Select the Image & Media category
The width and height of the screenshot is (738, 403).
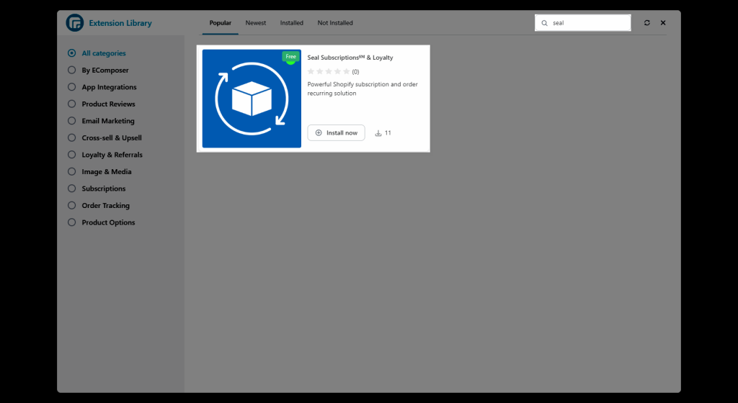pos(99,171)
